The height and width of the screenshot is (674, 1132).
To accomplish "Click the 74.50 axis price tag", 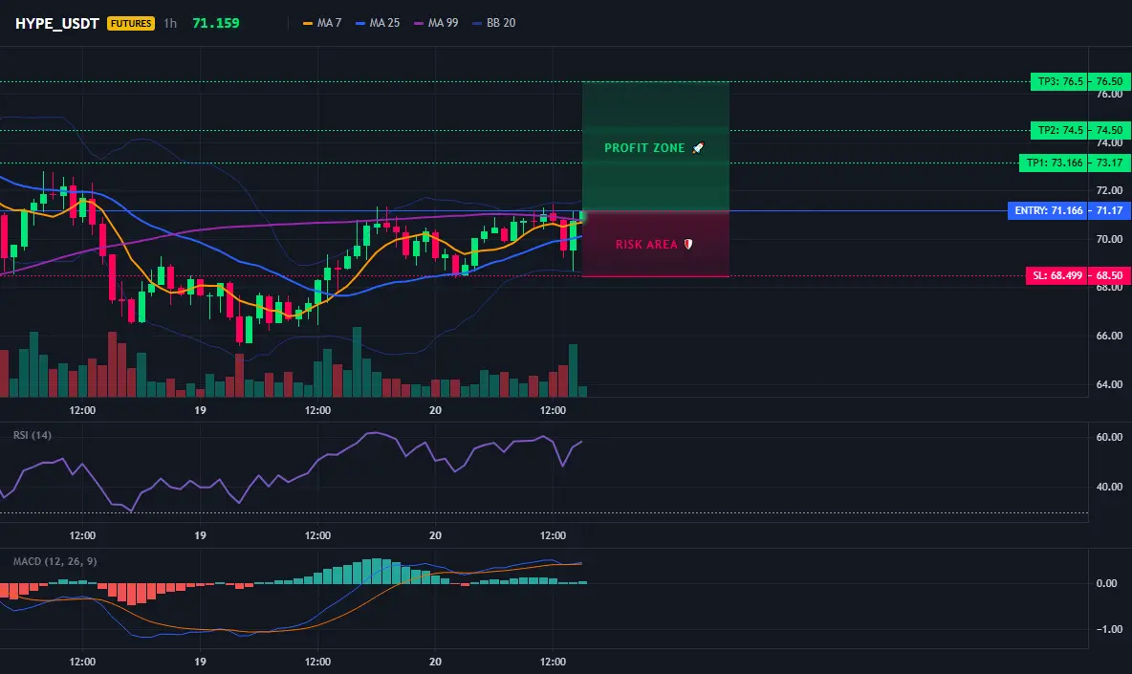I will (1110, 131).
